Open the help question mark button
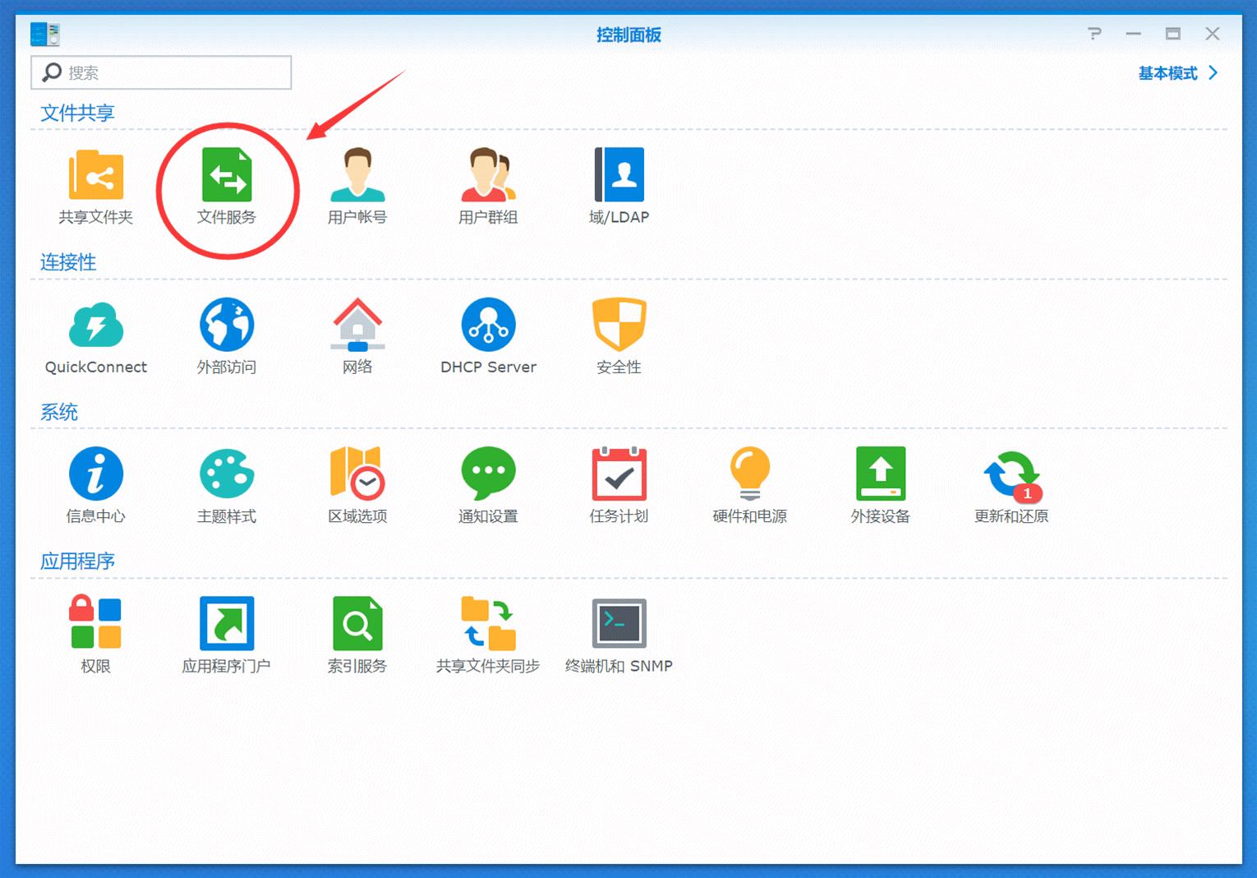 (1094, 34)
